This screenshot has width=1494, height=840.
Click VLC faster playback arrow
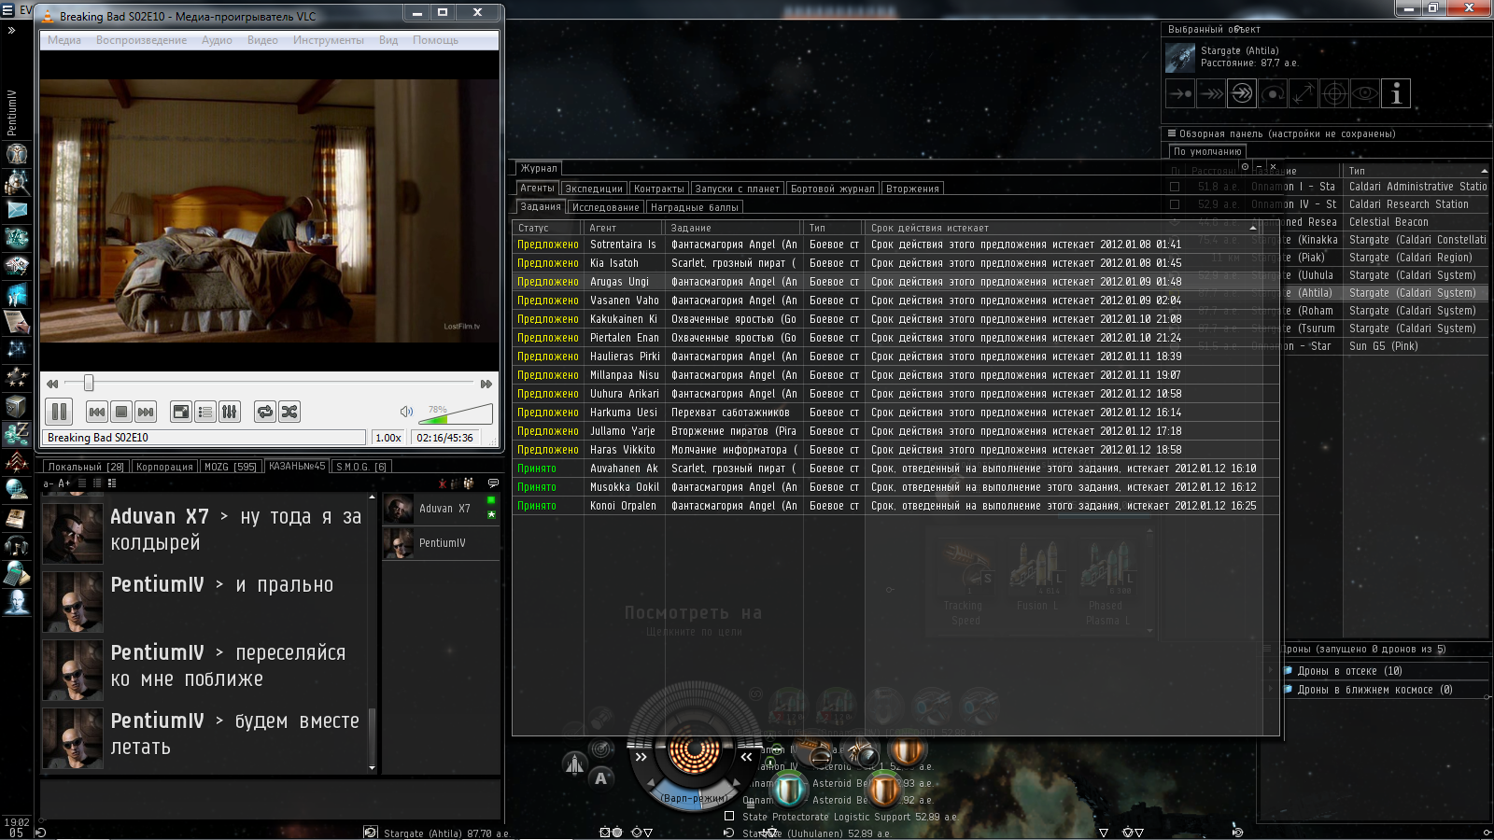point(486,384)
